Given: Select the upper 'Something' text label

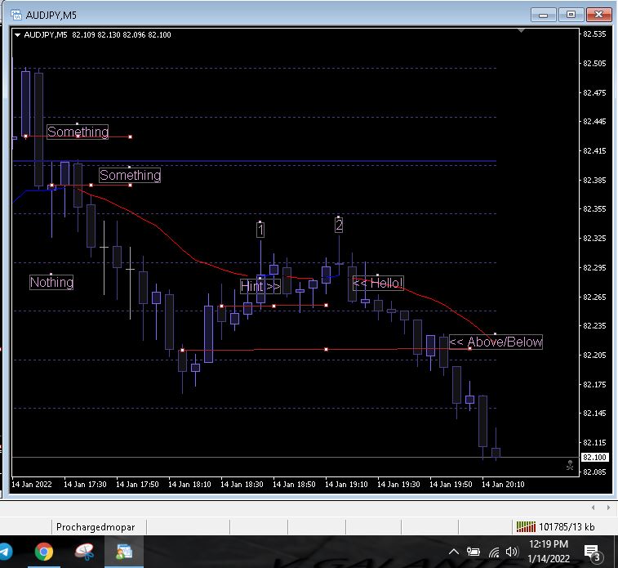Looking at the screenshot, I should [78, 132].
